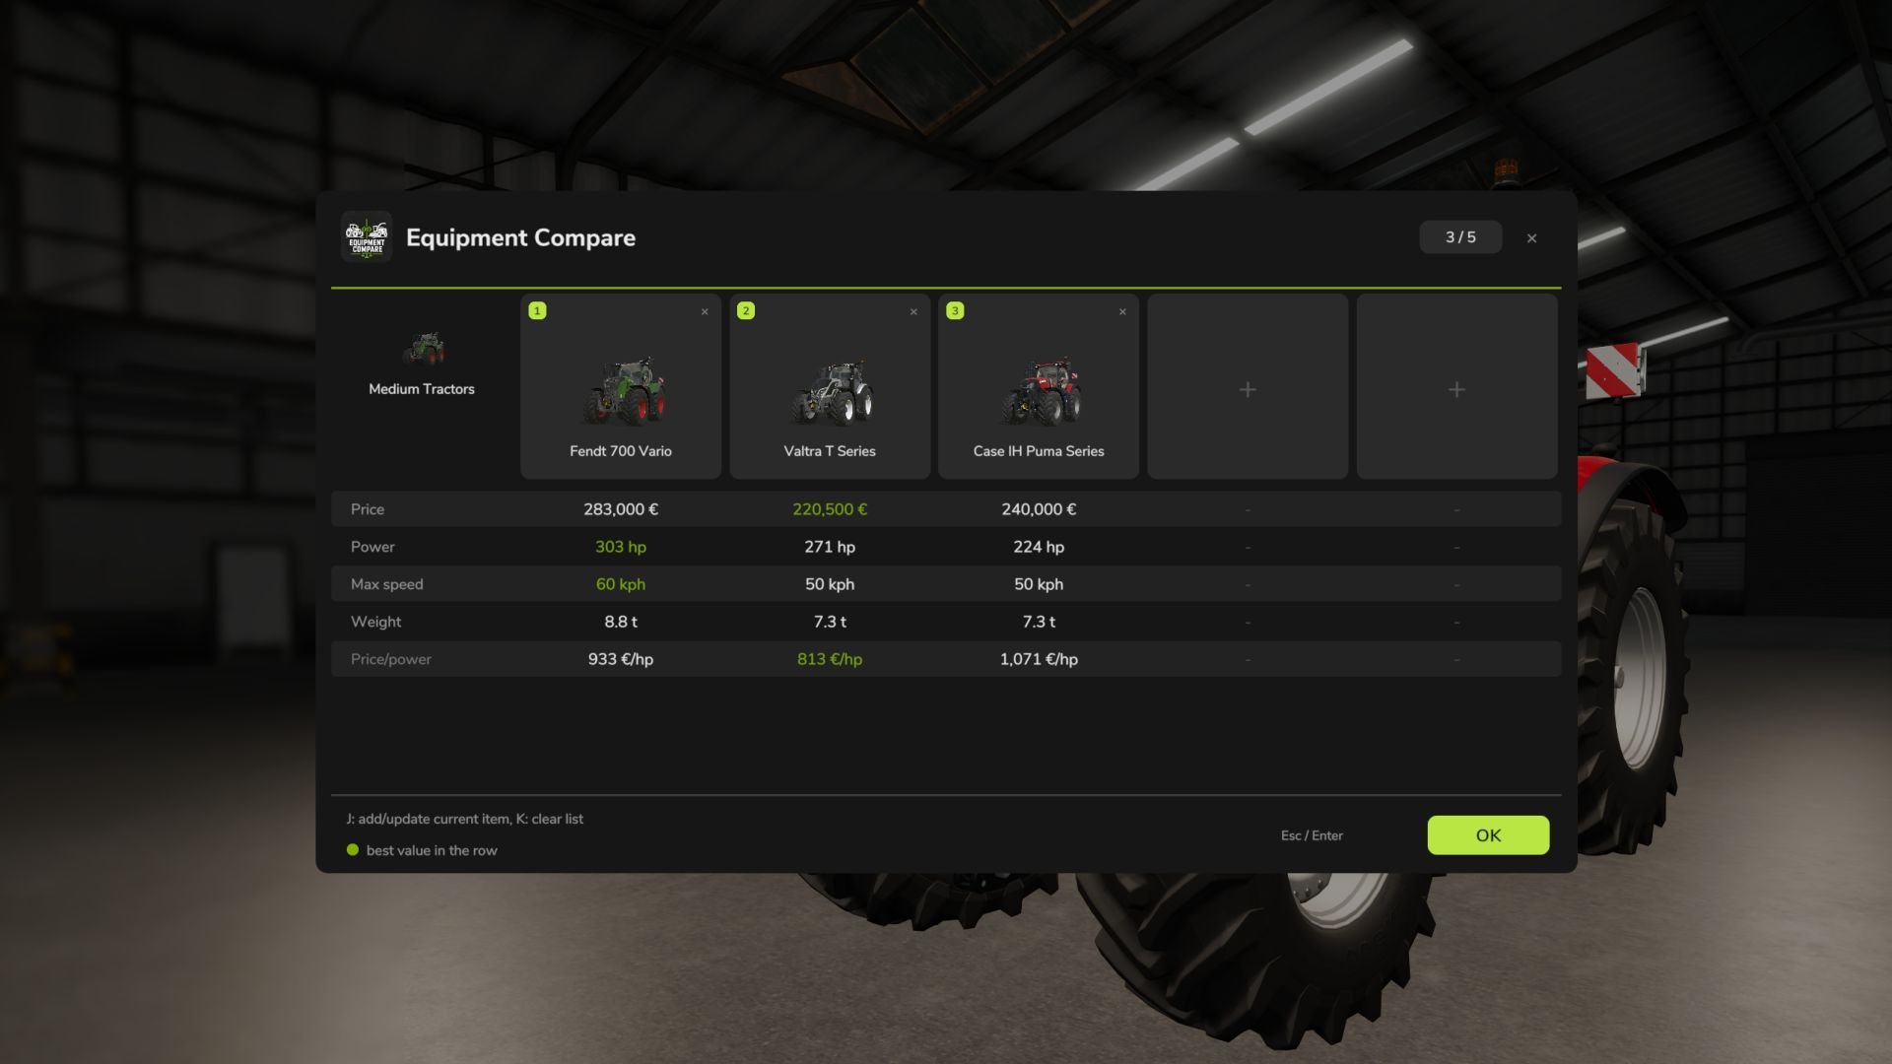The width and height of the screenshot is (1892, 1064).
Task: Select the Valtra T Series tractor image
Action: pyautogui.click(x=832, y=392)
